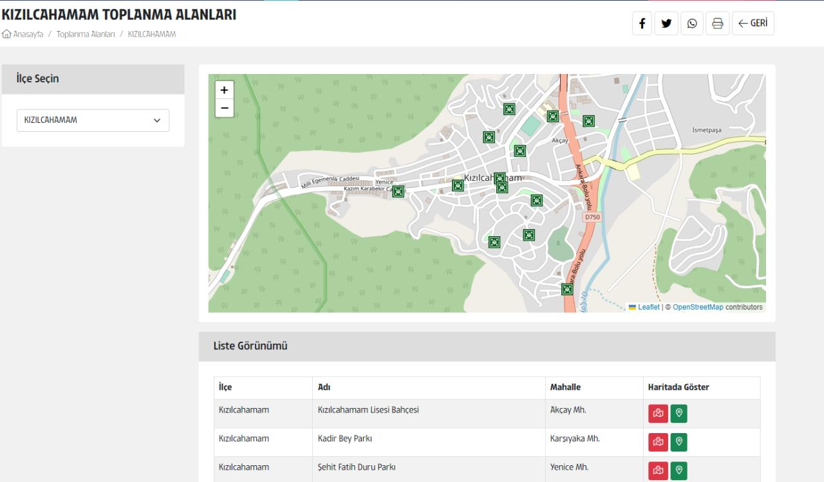Click green location pin for Kadir Bey Parkı
This screenshot has width=824, height=482.
tap(679, 443)
